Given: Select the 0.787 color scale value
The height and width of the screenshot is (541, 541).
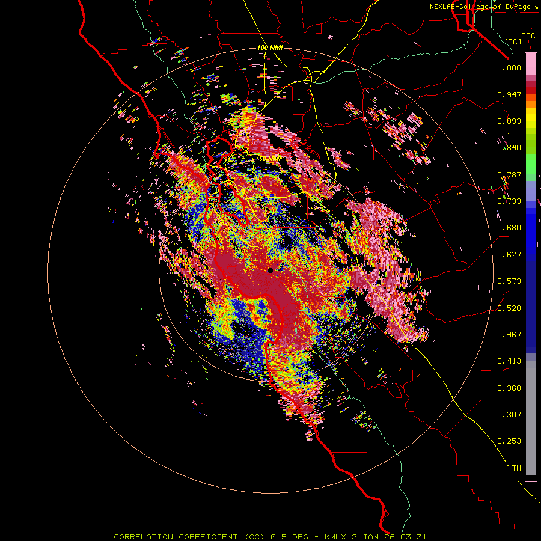Looking at the screenshot, I should [x=509, y=174].
